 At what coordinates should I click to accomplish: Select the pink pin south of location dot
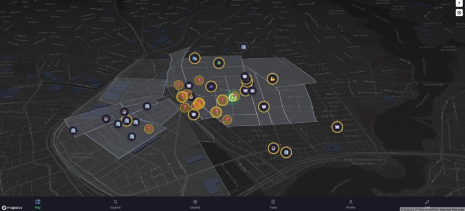227,120
